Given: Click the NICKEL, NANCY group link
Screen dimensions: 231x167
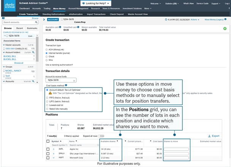Looking at the screenshot, I should (13, 71).
